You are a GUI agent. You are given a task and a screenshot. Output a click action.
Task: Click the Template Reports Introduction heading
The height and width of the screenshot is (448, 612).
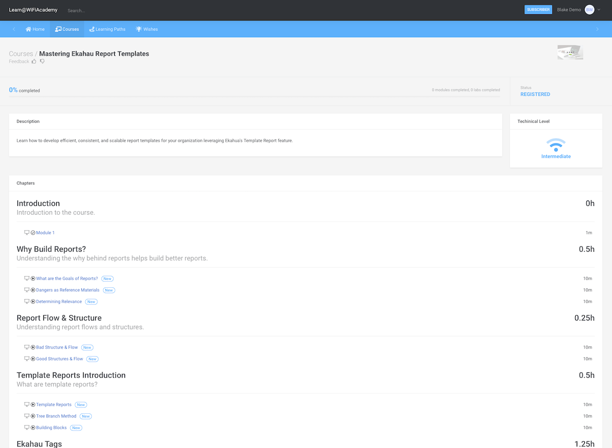[71, 375]
